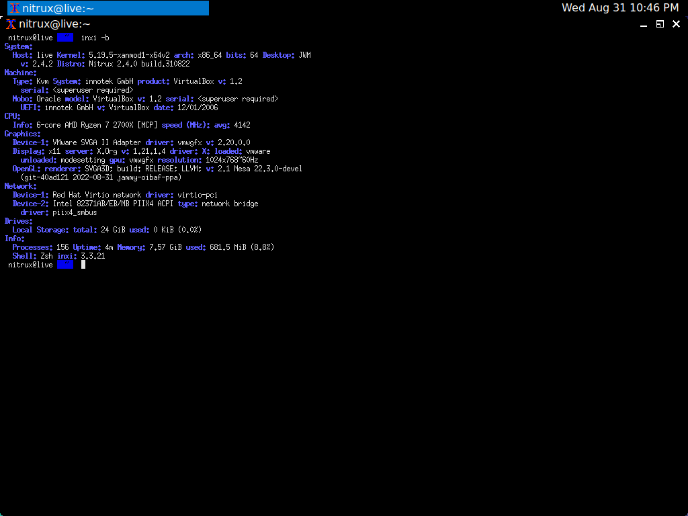Click the driver value piix4_smbus

click(75, 212)
